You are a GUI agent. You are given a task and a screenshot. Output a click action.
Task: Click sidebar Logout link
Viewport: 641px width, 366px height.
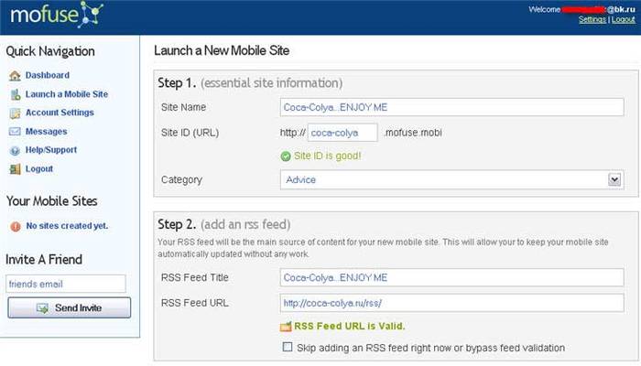click(39, 168)
